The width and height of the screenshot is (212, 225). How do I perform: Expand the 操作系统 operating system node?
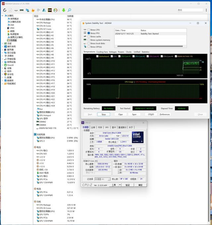pos(2,47)
